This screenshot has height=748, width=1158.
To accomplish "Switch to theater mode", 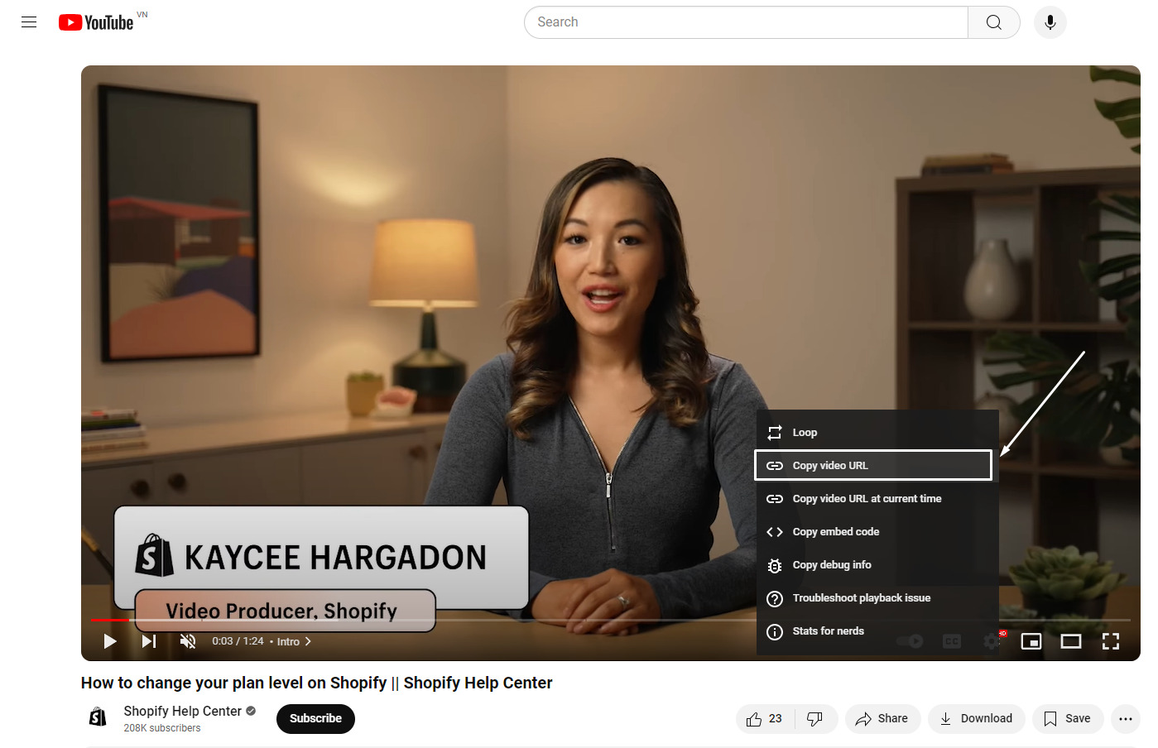I will tap(1071, 641).
